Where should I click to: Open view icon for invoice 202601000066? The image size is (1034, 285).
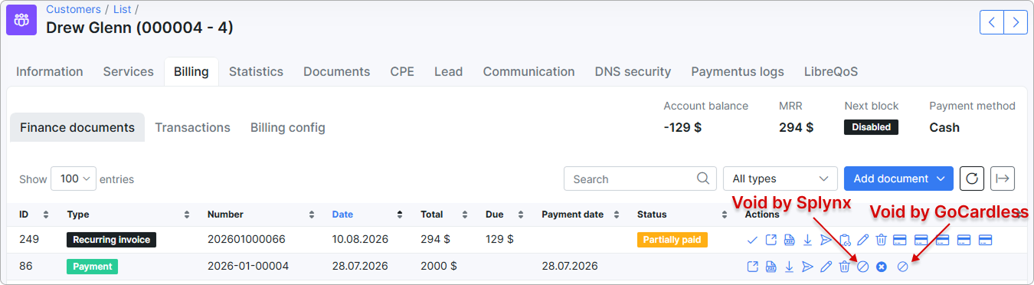(x=771, y=241)
